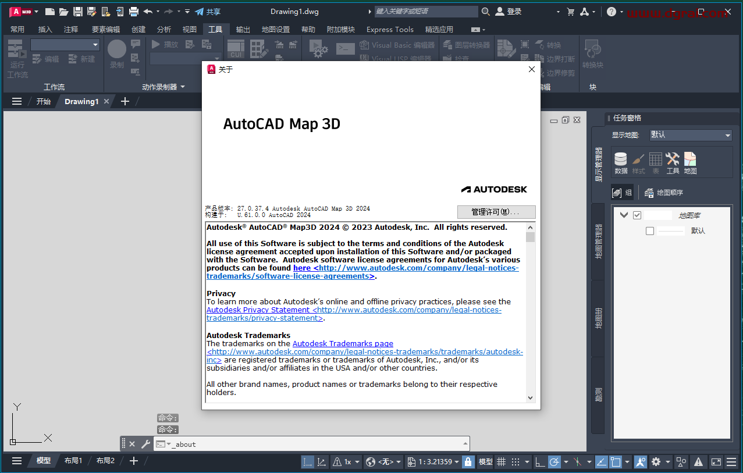743x473 pixels.
Task: Click the Plot printer icon
Action: point(133,11)
